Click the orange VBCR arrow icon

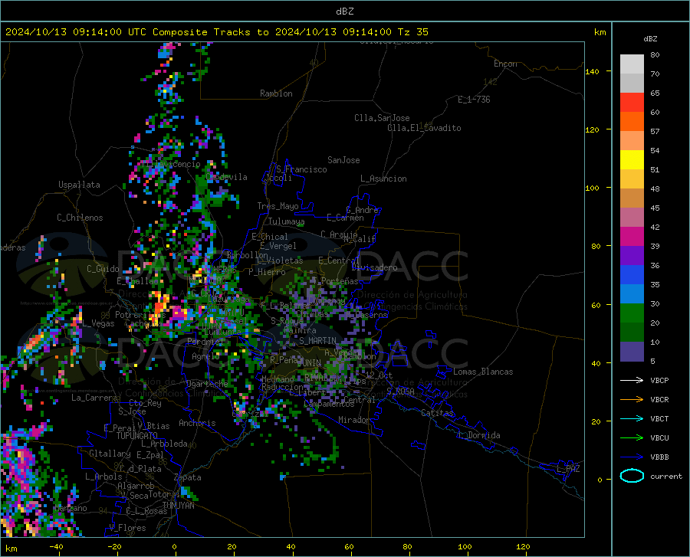[632, 399]
